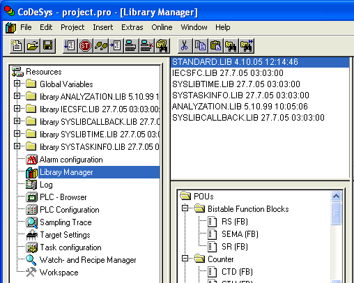Expand library SYSTASKINFO.LIB node
Viewport: 354px width, 283px height.
click(x=17, y=146)
